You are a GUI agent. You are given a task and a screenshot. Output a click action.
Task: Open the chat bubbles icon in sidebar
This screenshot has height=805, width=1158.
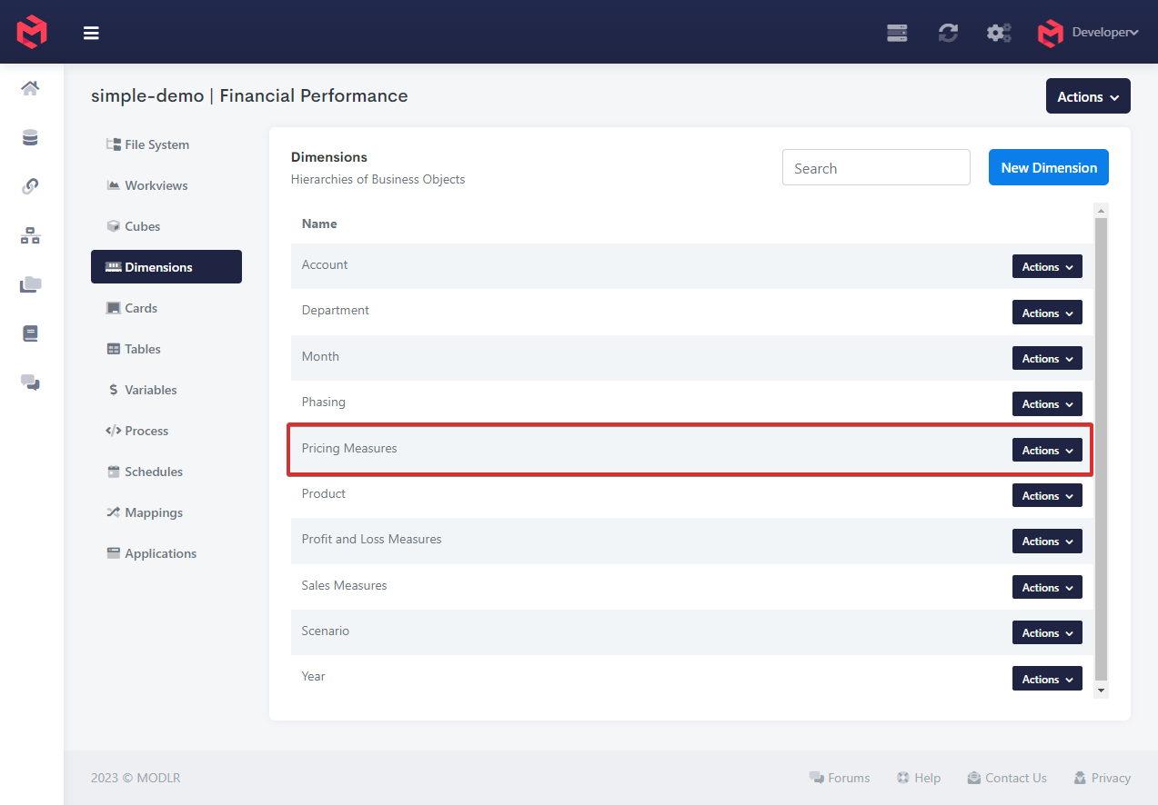(x=30, y=383)
